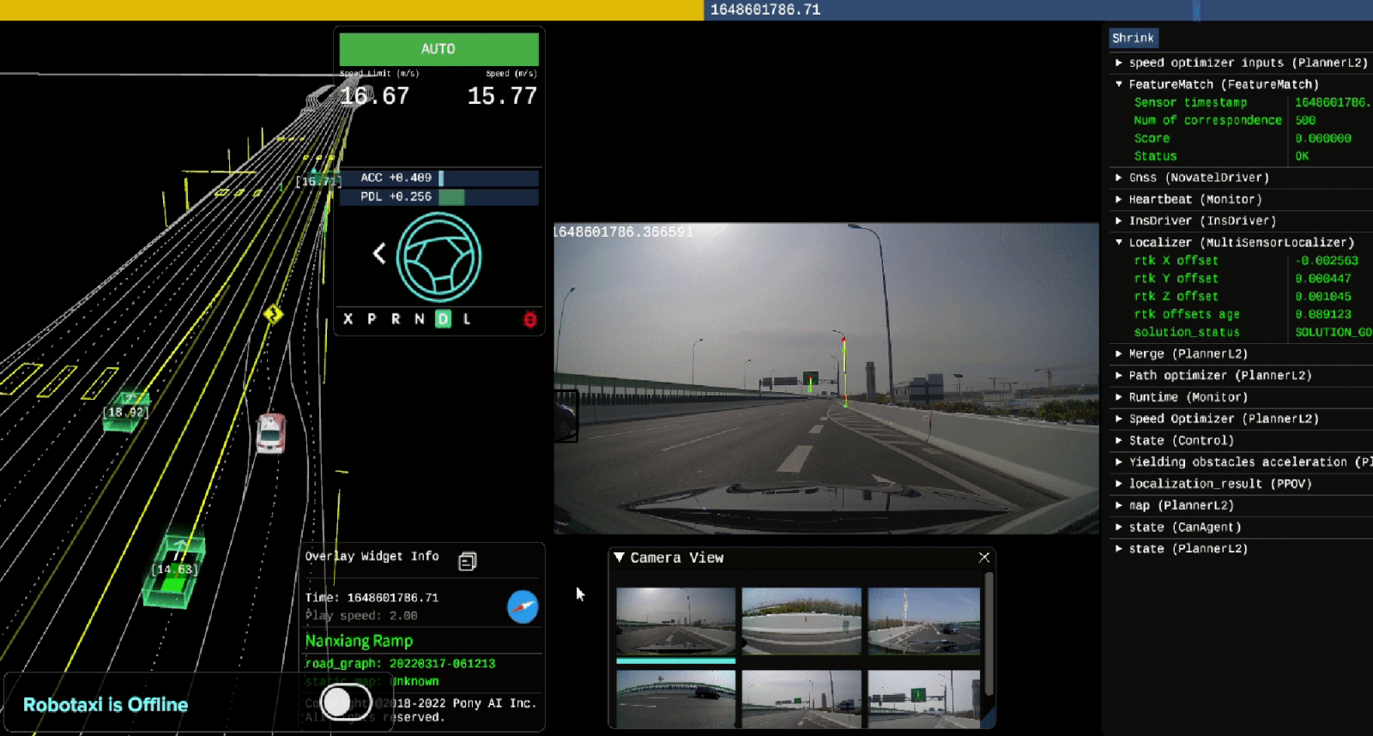1373x736 pixels.
Task: Click the red bug icon
Action: pos(529,319)
